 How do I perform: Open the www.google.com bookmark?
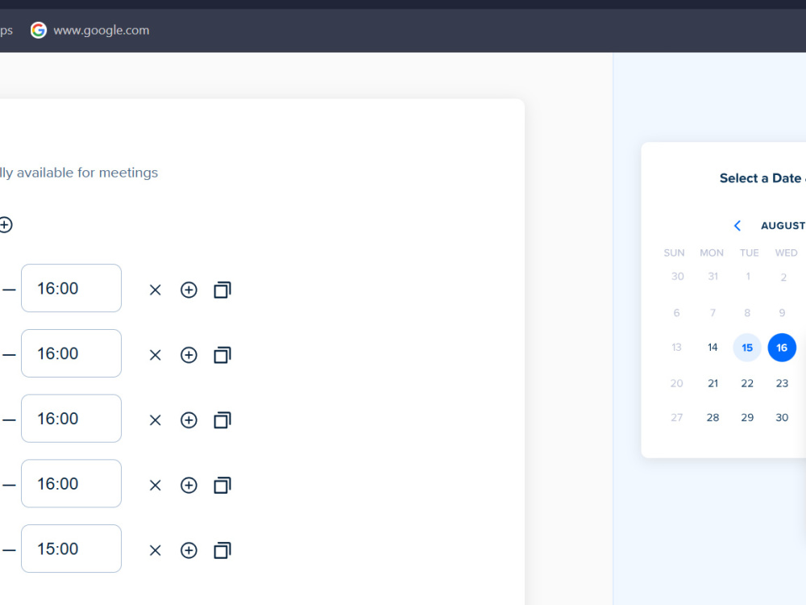(90, 31)
